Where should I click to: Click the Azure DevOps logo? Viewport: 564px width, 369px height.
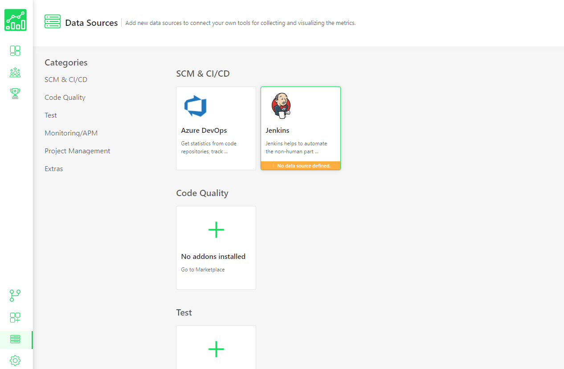click(x=196, y=106)
